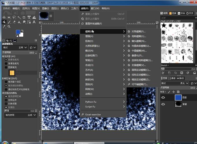Screen dimensions: 197x144
Task: Open the 填充使用 合成 dropdown
Action: click(32, 115)
